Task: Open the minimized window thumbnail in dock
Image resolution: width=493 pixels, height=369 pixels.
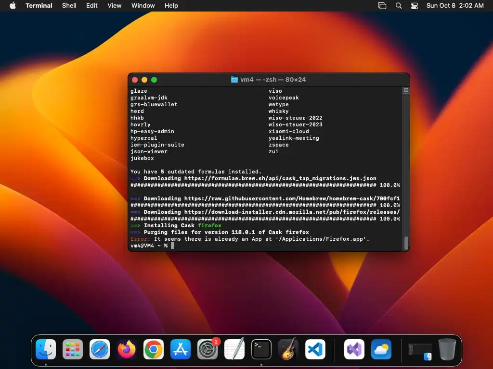Action: pyautogui.click(x=420, y=351)
